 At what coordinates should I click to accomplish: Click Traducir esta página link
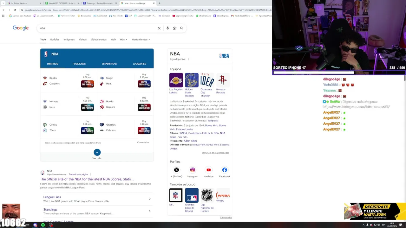coord(78,174)
